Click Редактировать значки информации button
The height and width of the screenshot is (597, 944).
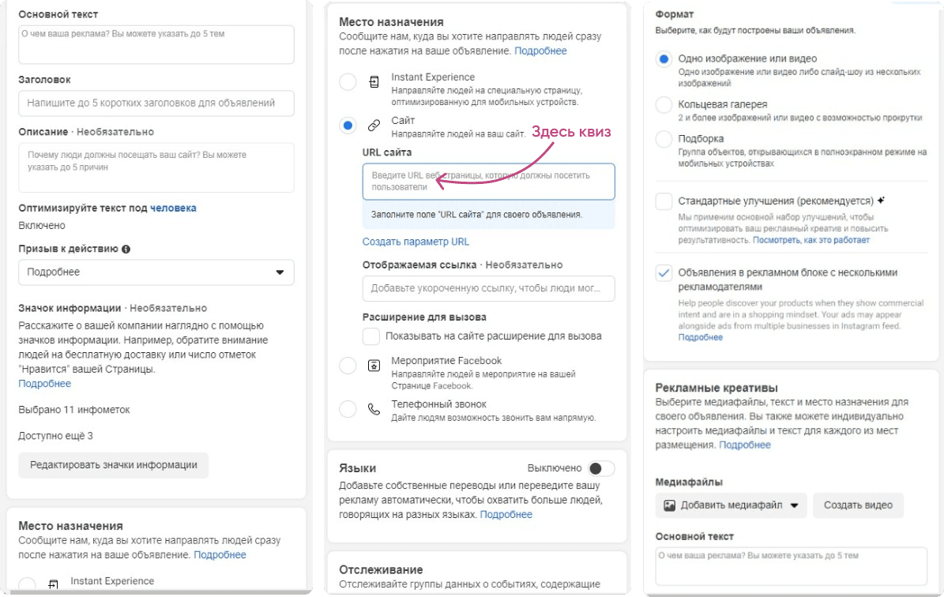[113, 465]
